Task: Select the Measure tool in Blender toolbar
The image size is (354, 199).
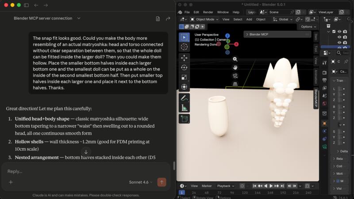Action: click(184, 108)
